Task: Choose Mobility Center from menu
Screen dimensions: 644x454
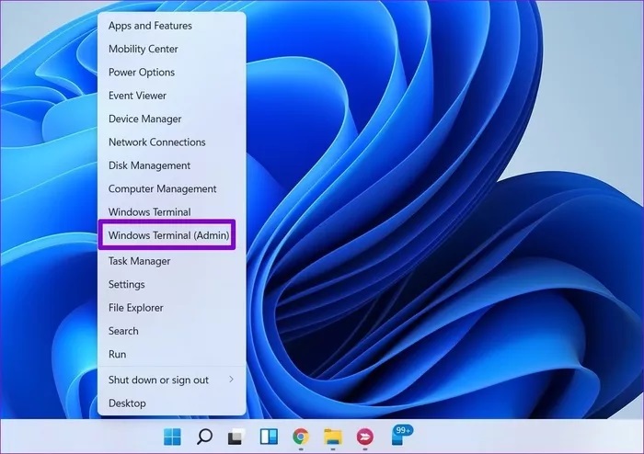Action: [x=144, y=49]
